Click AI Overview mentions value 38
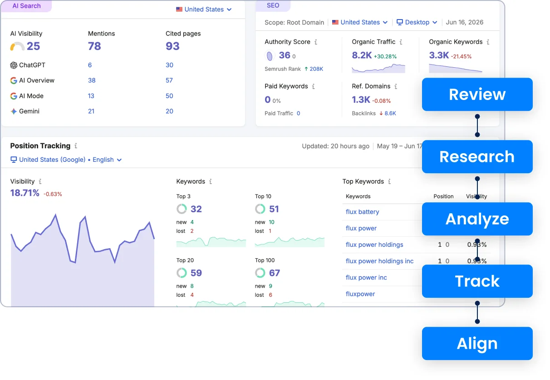550x380 pixels. 92,80
